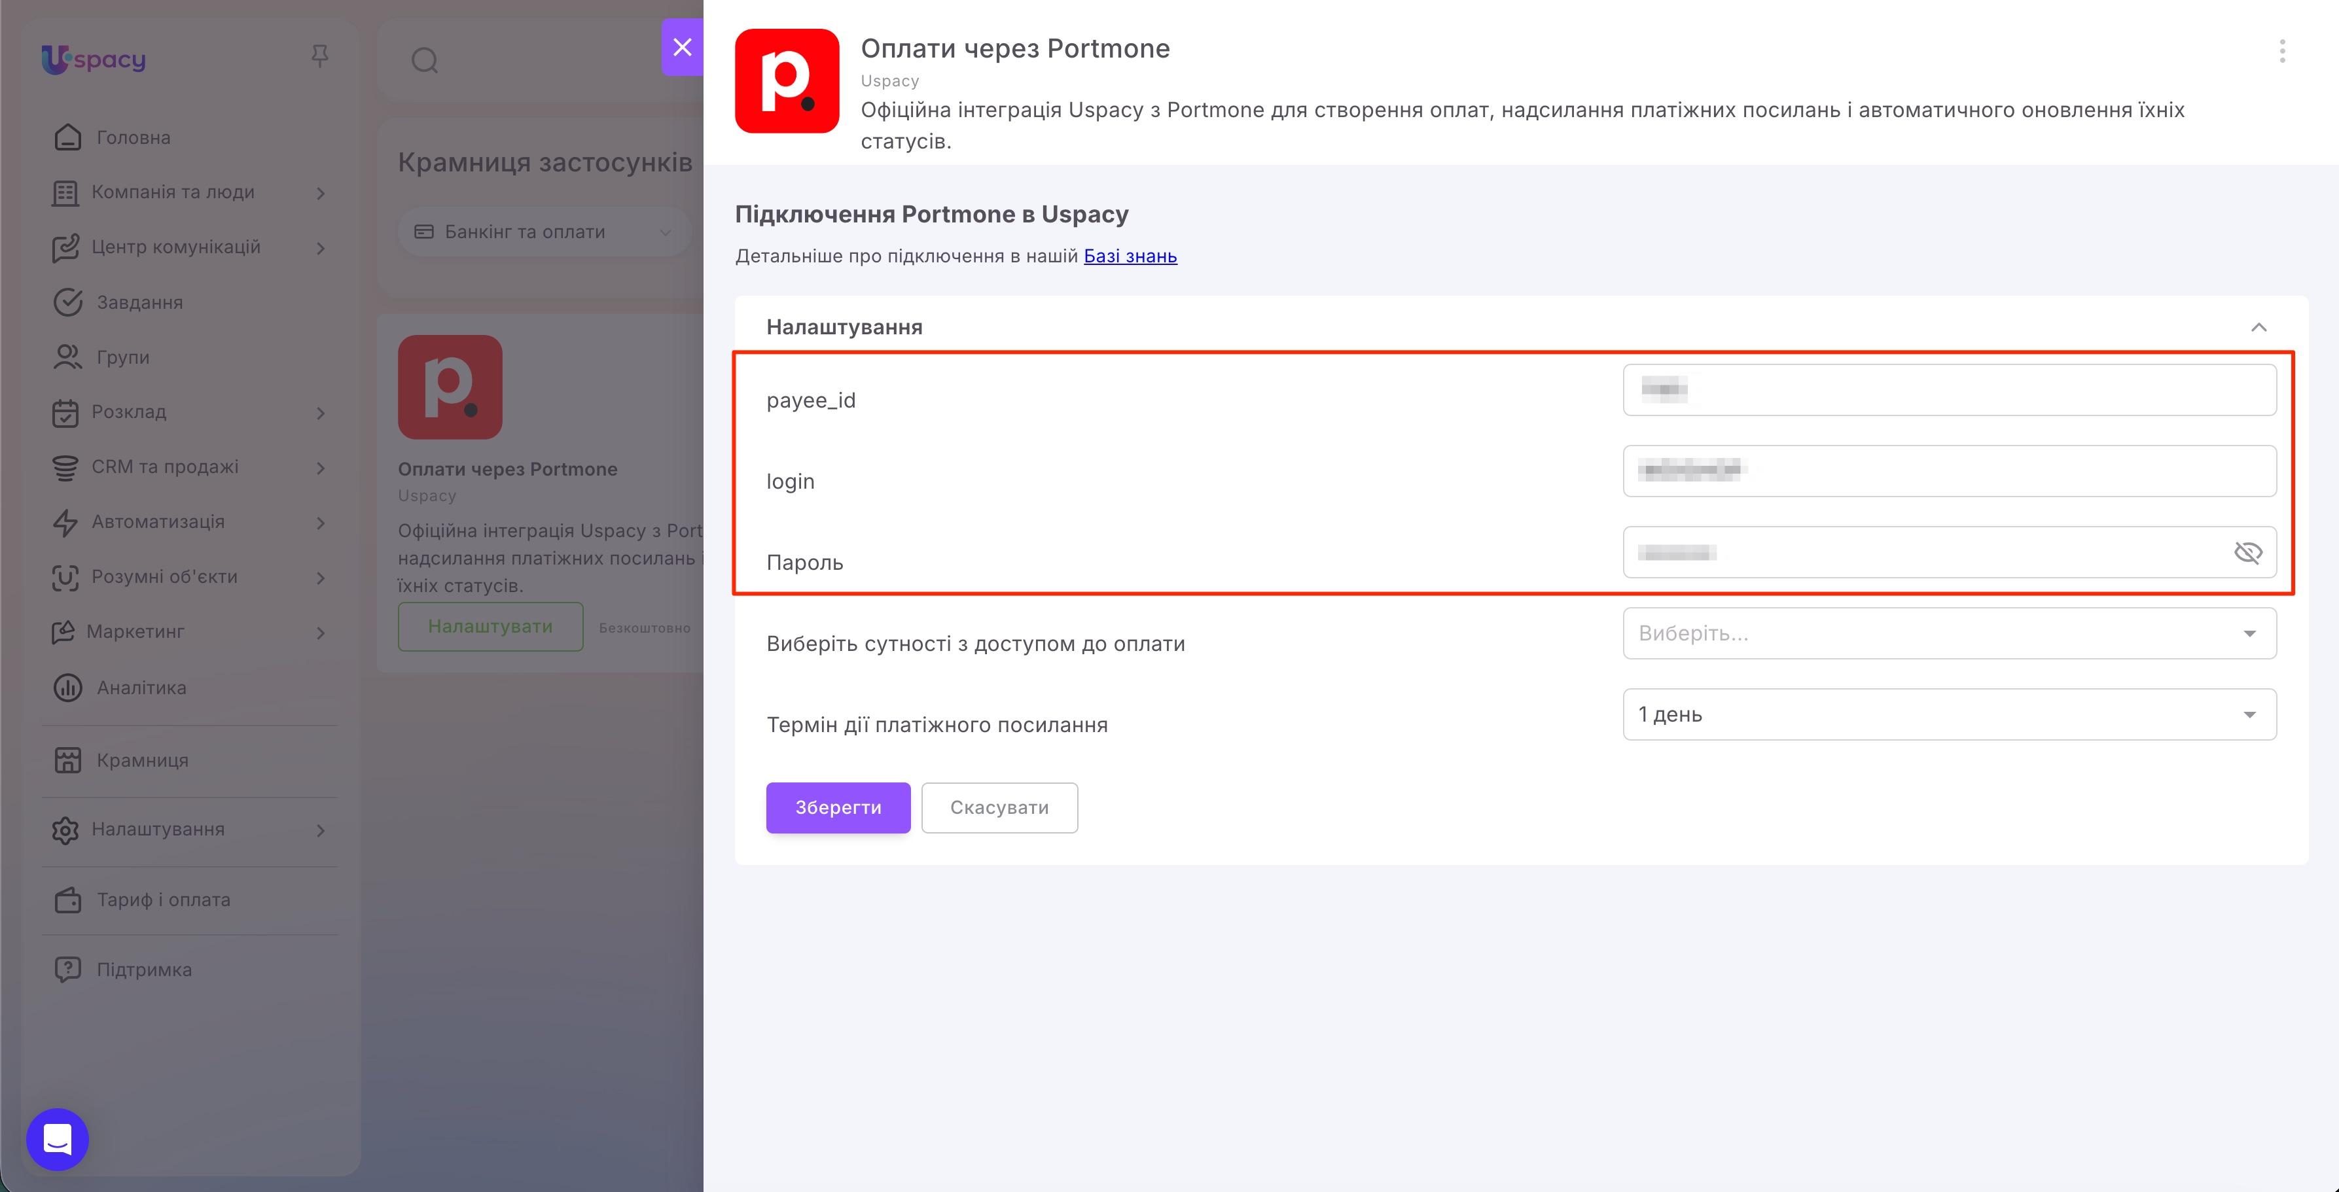Click the search magnifier icon
Viewport: 2339px width, 1192px height.
pyautogui.click(x=425, y=61)
